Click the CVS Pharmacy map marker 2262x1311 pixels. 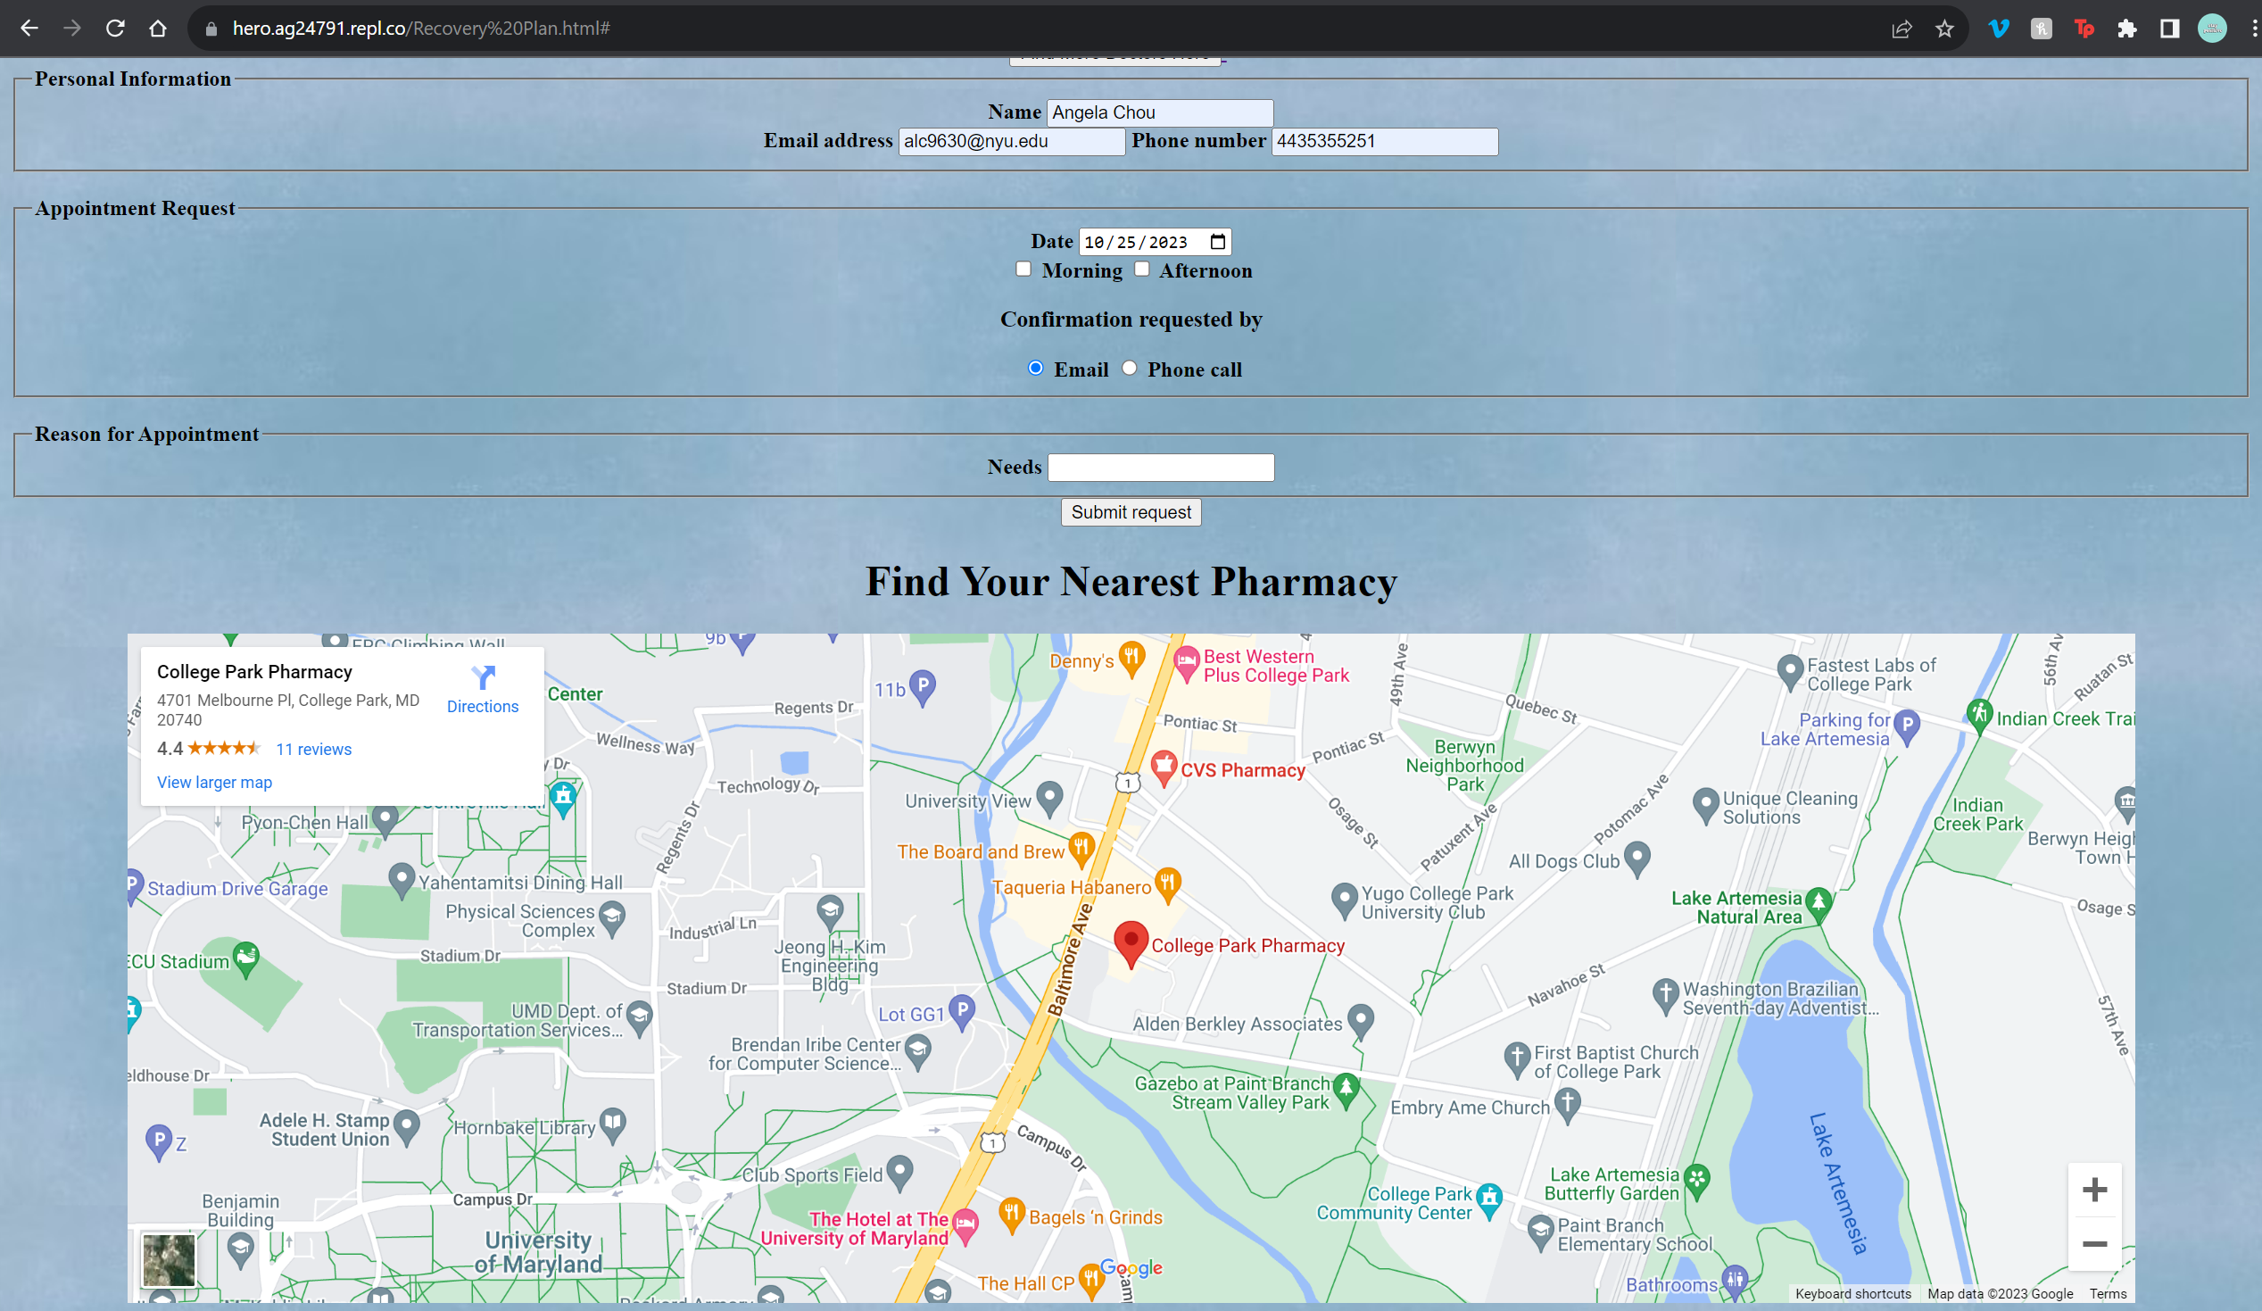pyautogui.click(x=1164, y=766)
